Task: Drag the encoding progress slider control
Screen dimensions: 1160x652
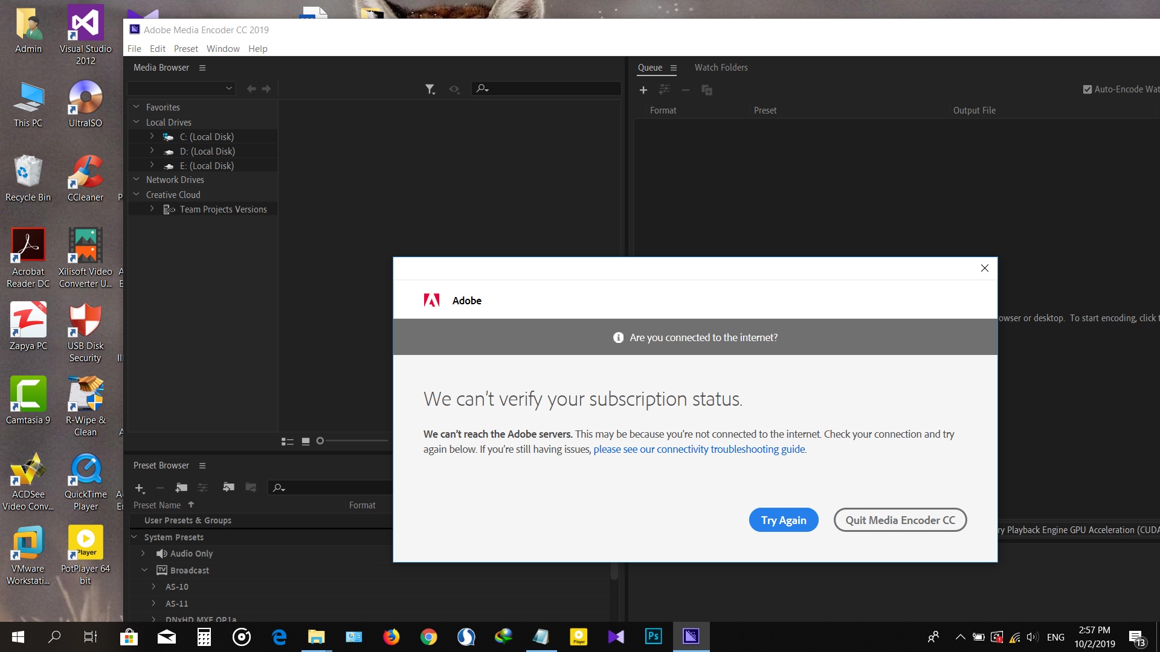Action: point(320,440)
